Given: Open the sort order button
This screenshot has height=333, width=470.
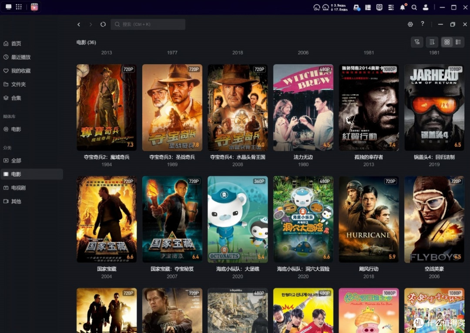Looking at the screenshot, I should (432, 42).
